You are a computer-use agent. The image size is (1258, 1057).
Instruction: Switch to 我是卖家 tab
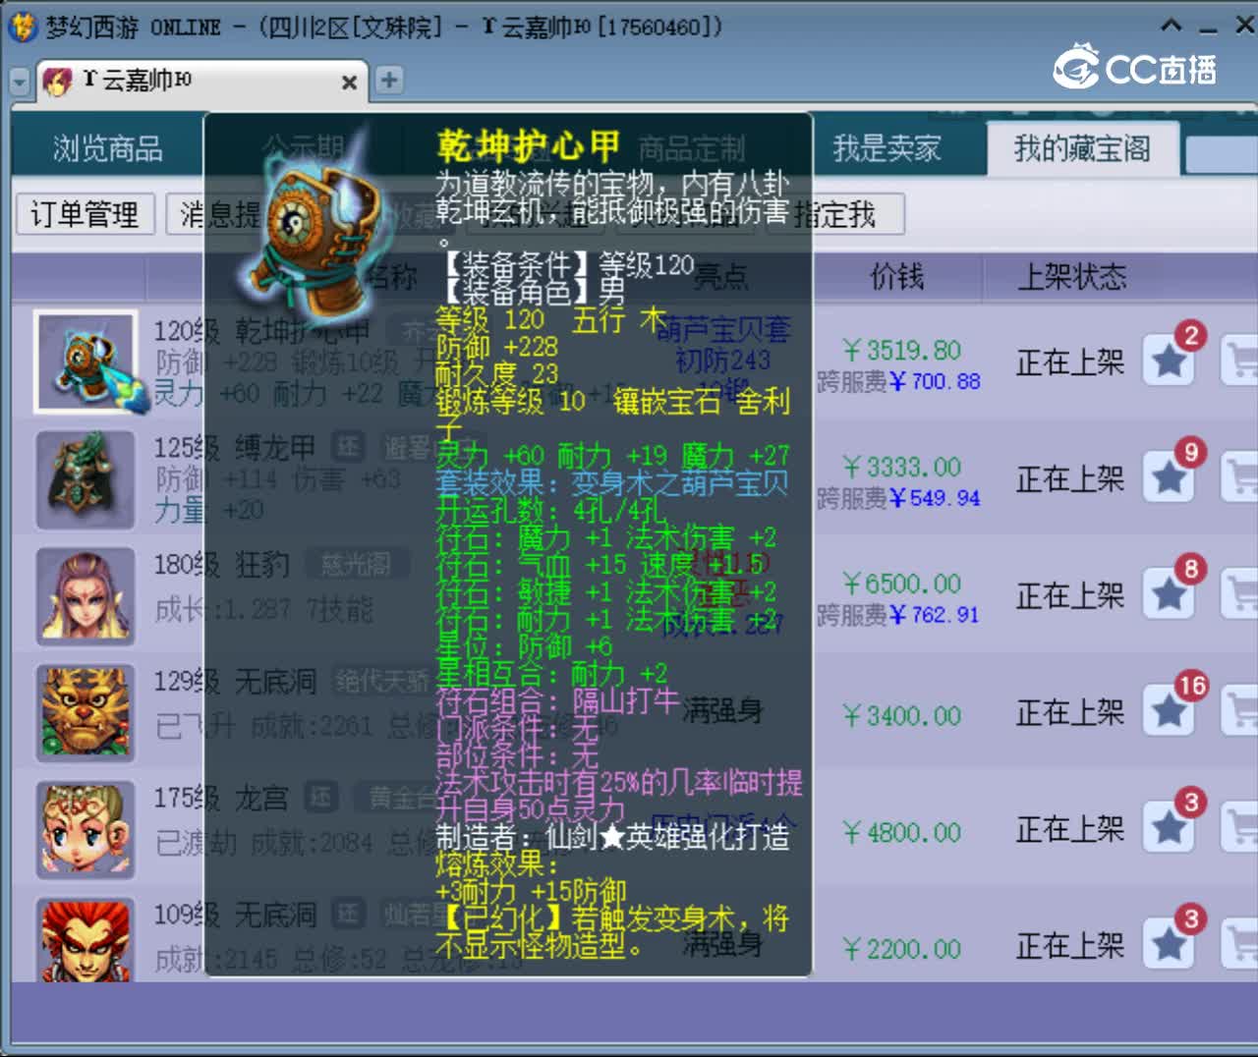pos(886,148)
